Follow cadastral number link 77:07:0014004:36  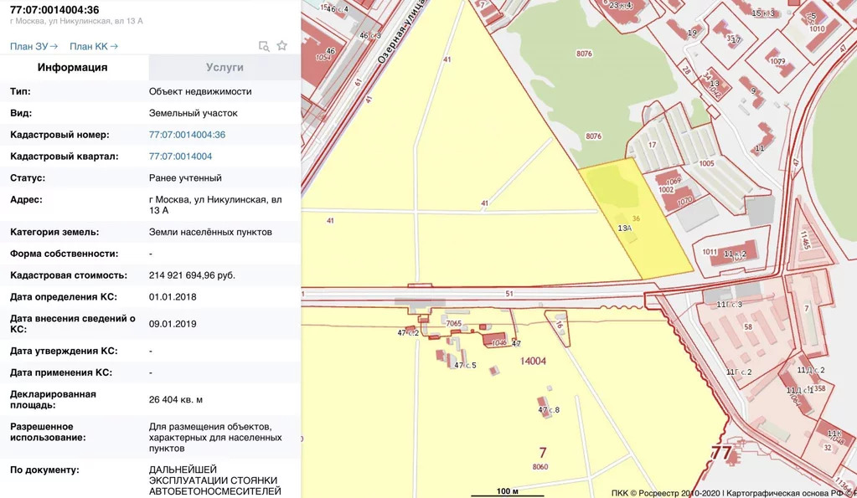pyautogui.click(x=187, y=135)
